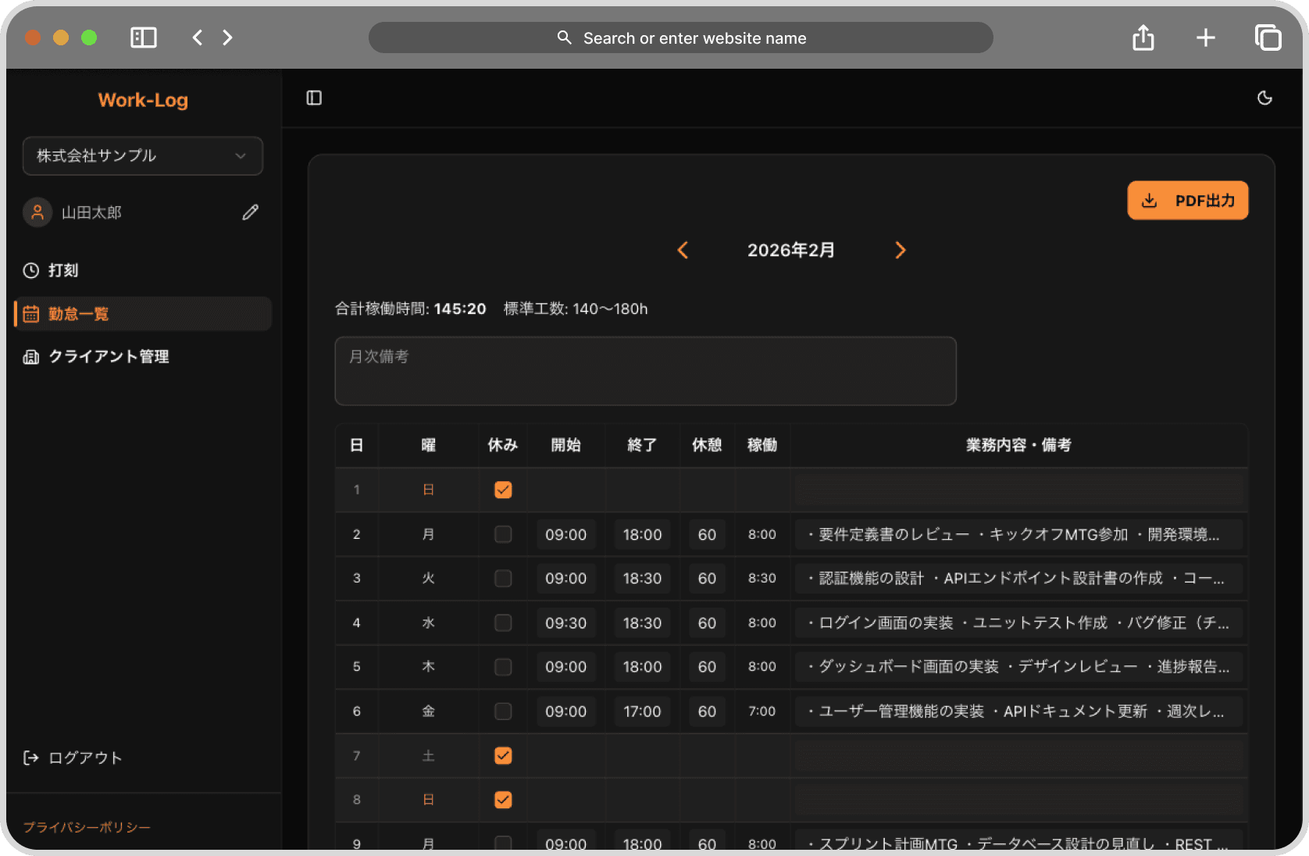Check the 休み checkbox for day 2
The height and width of the screenshot is (856, 1309).
(503, 534)
